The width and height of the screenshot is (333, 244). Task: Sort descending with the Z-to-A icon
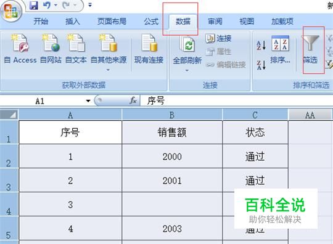(x=261, y=65)
